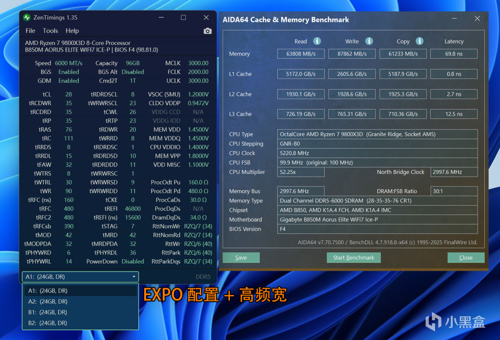The height and width of the screenshot is (340, 500).
Task: Click the Memory Type DDR5-6000 field
Action: [x=377, y=200]
